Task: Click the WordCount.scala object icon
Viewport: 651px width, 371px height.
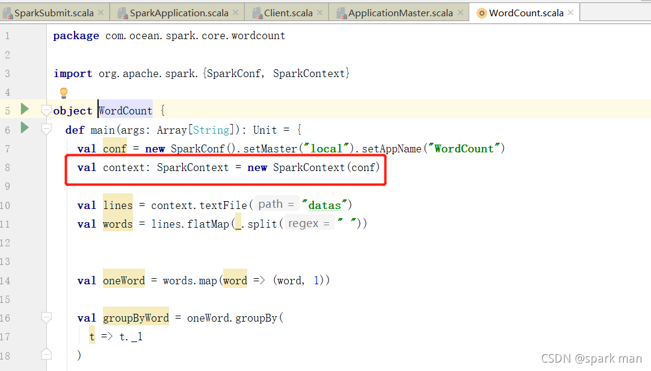Action: (x=481, y=13)
